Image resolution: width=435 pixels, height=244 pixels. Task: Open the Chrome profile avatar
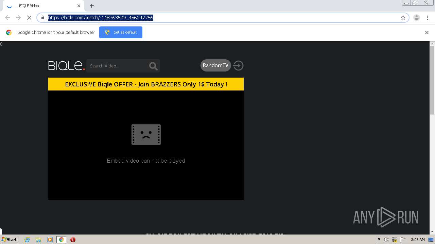tap(417, 18)
